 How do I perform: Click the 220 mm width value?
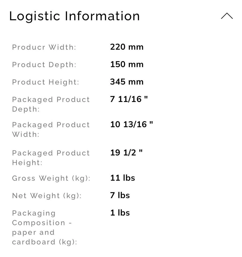127,47
